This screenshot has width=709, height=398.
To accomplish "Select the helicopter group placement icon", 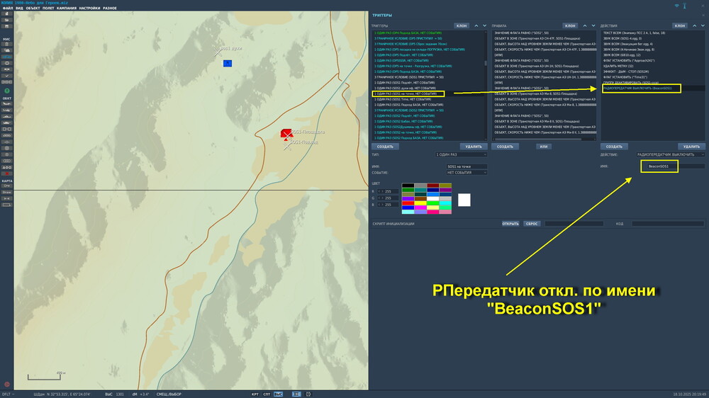I will tap(7, 110).
